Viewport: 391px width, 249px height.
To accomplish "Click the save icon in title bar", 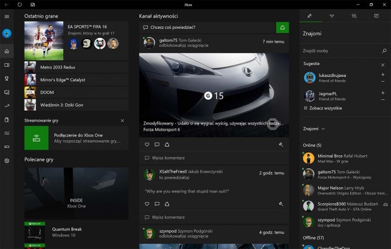I will click(x=32, y=4).
